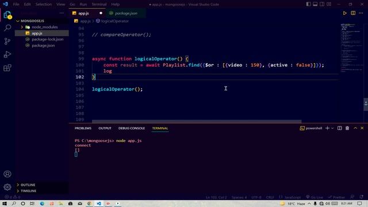The height and width of the screenshot is (207, 368).
Task: Split the editor to the right
Action: click(x=353, y=13)
